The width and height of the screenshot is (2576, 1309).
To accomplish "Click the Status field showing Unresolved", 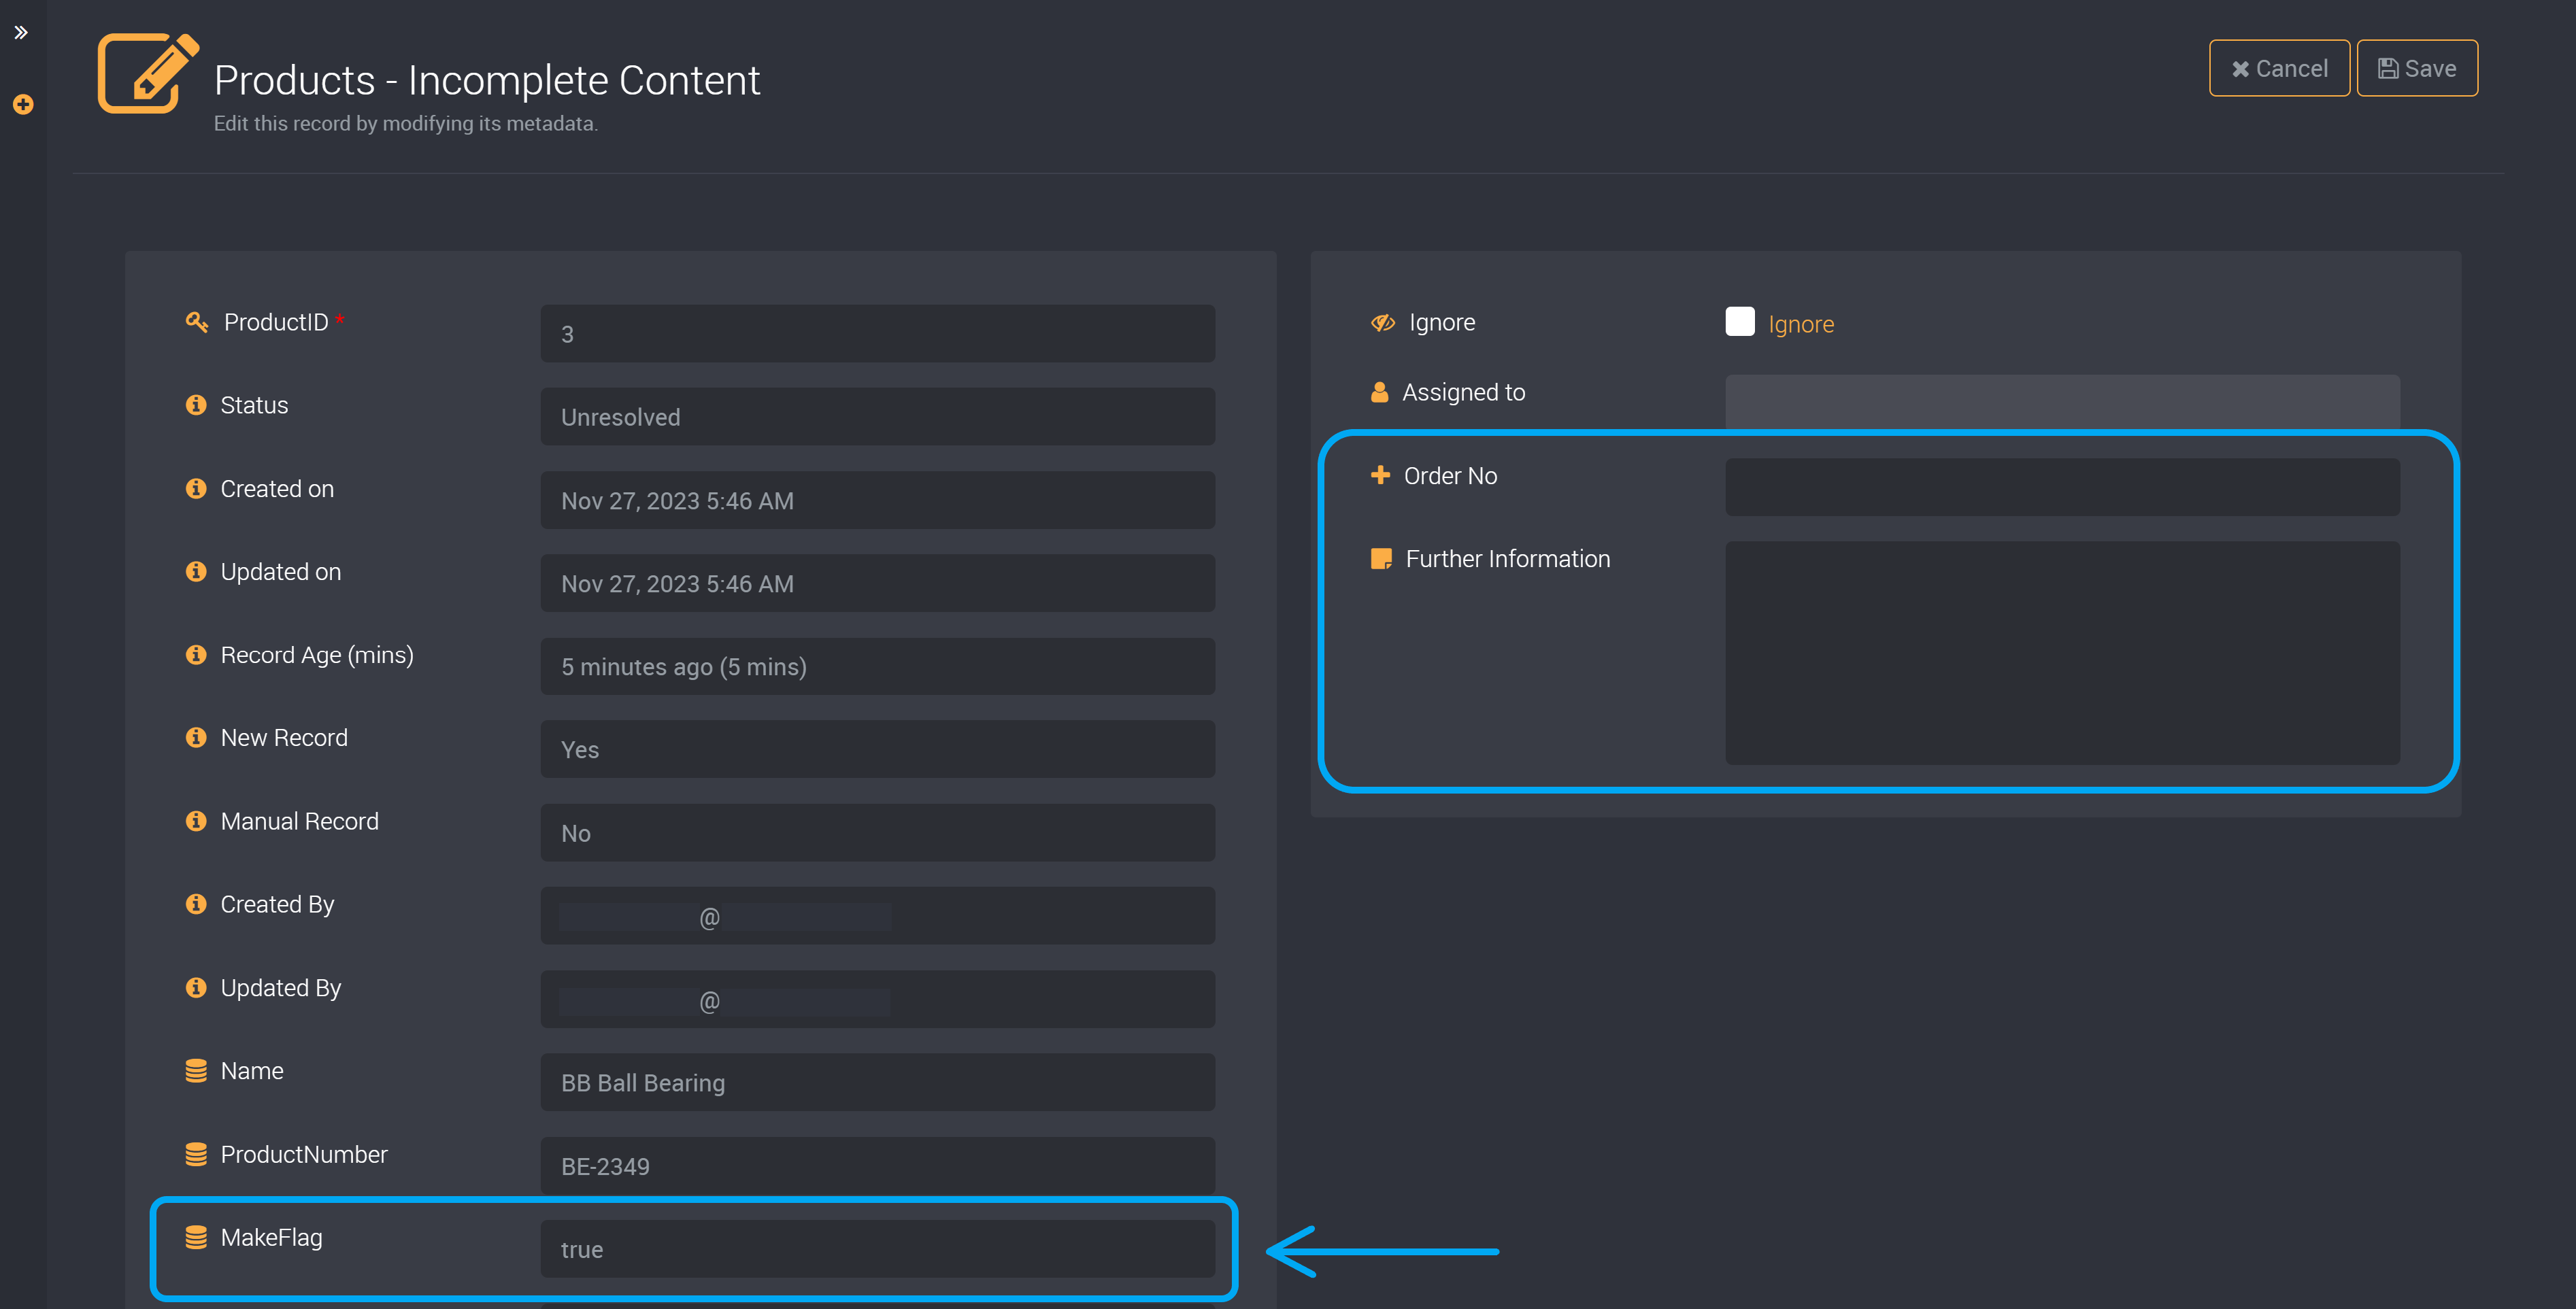I will pos(878,417).
